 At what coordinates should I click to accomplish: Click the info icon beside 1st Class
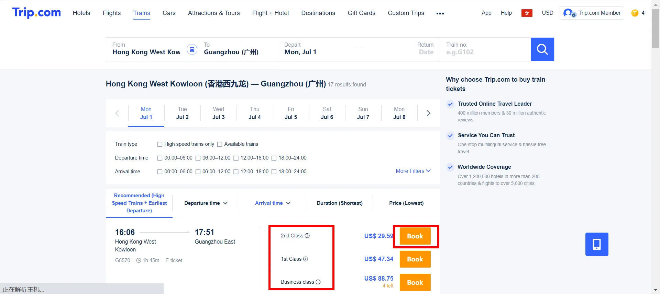(x=306, y=259)
